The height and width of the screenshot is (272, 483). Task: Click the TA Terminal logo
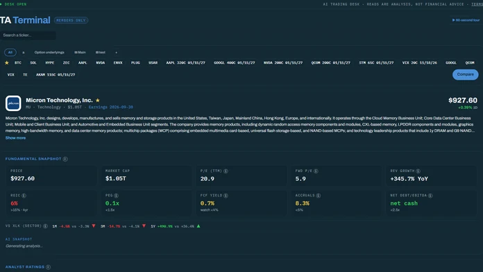tap(25, 20)
